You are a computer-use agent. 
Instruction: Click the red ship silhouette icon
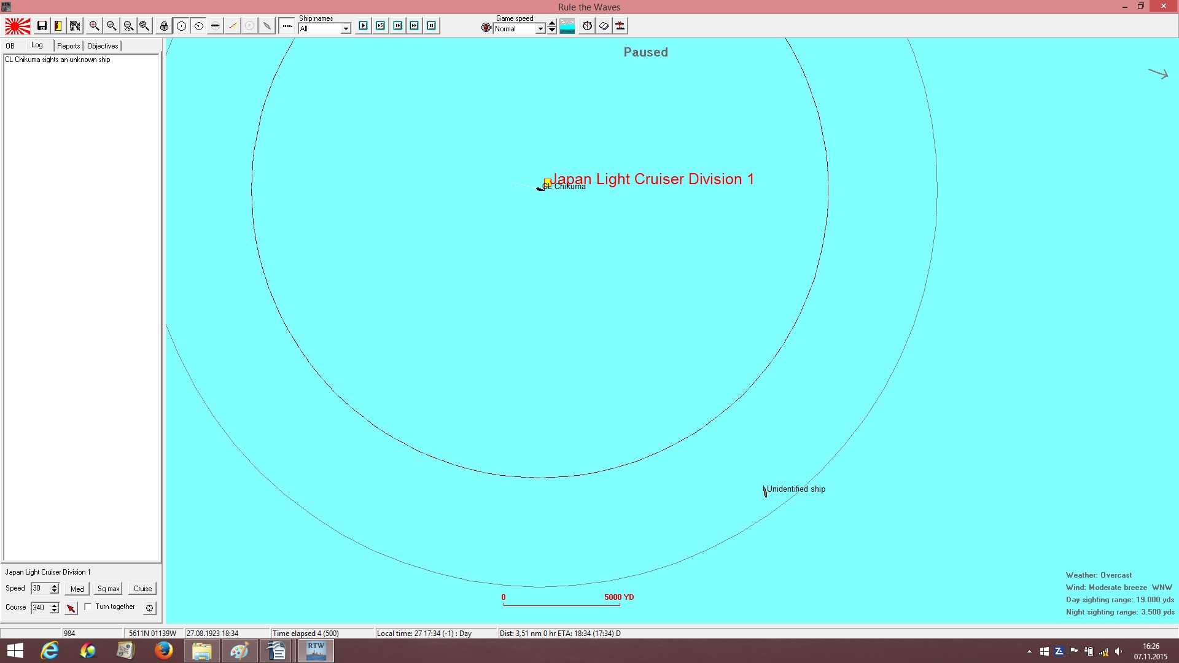[621, 26]
